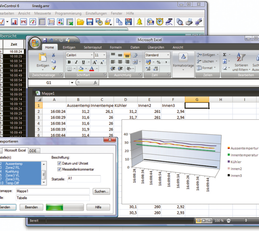
Task: Open the Calibri font name dropdown
Action: click(x=91, y=55)
